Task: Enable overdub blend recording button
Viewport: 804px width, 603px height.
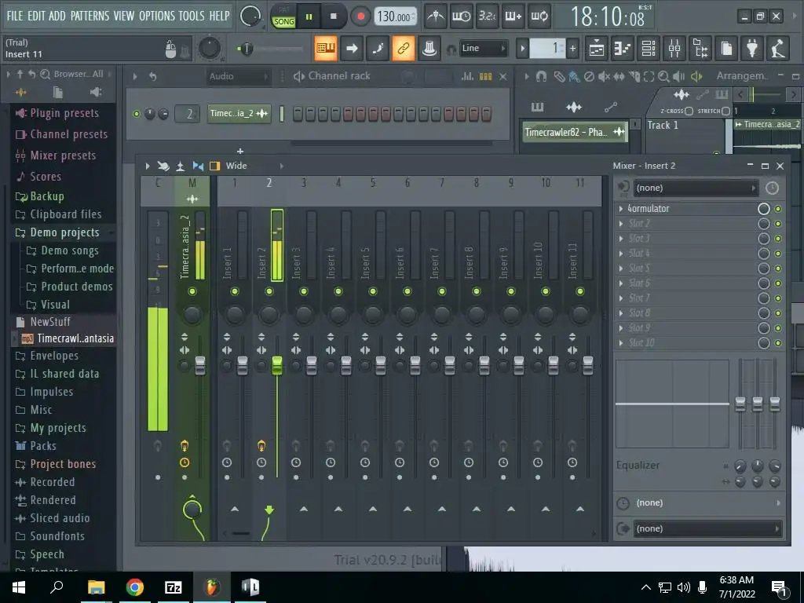Action: pos(513,16)
